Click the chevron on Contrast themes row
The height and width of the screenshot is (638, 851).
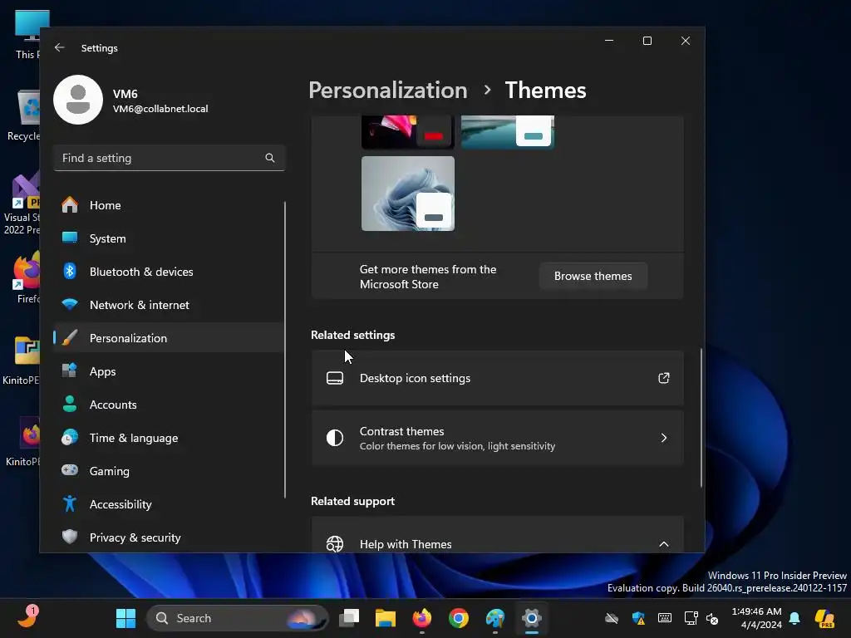tap(664, 438)
